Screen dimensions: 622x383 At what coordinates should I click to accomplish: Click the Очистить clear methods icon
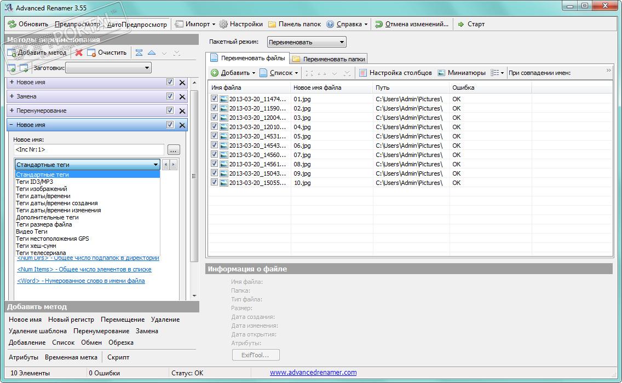tap(91, 53)
